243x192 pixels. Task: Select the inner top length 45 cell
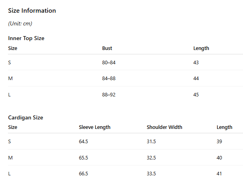point(196,94)
